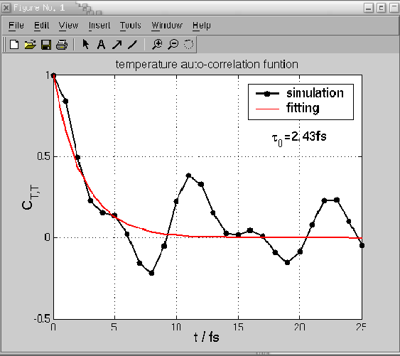Activate the Zoom Out magnifier
This screenshot has width=400, height=356.
(173, 44)
